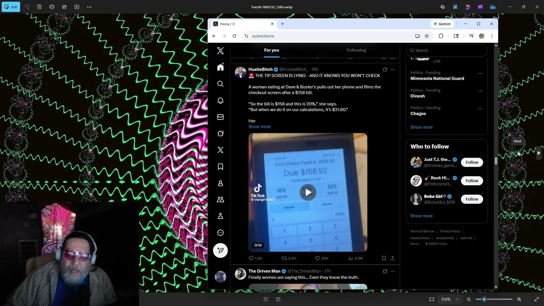This screenshot has height=306, width=544.
Task: Open Home in X sidebar
Action: [x=220, y=68]
